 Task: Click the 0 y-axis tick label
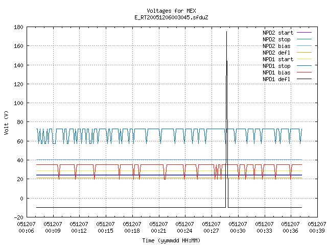pos(21,199)
